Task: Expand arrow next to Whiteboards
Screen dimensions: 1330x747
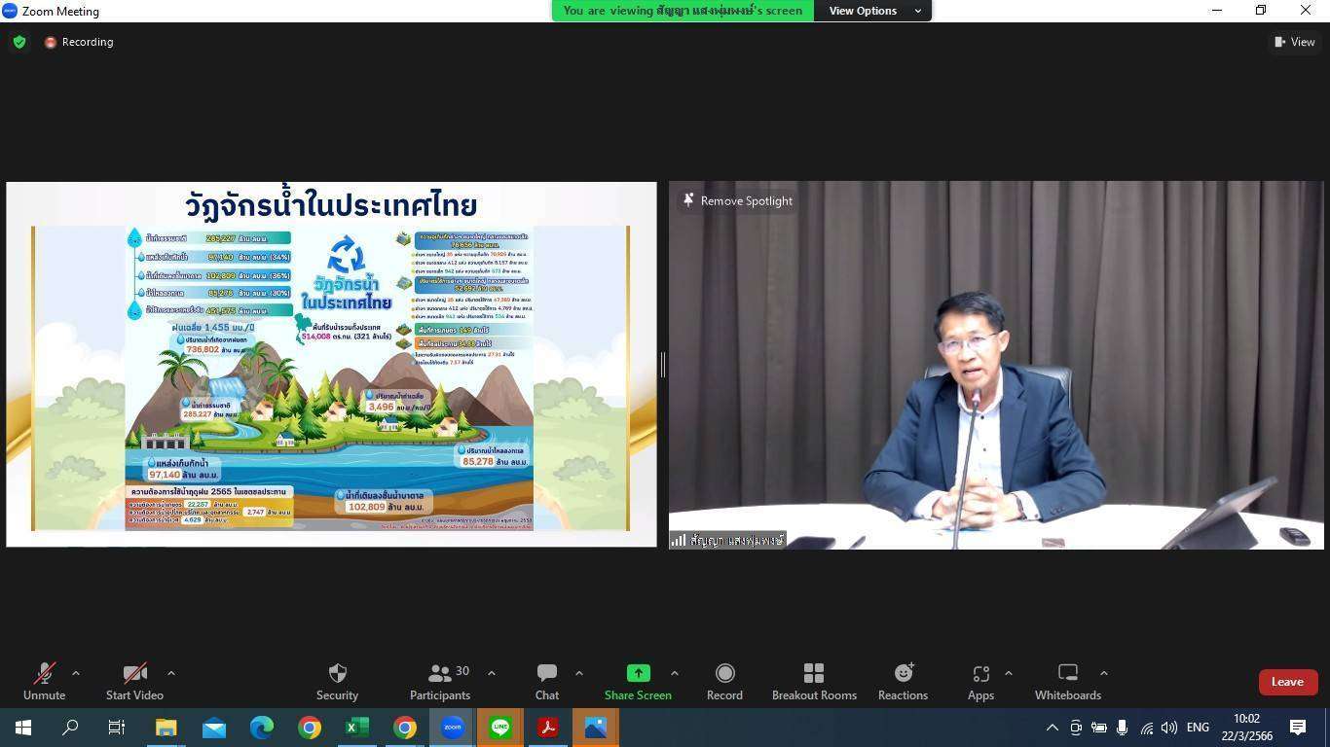Action: (1103, 673)
